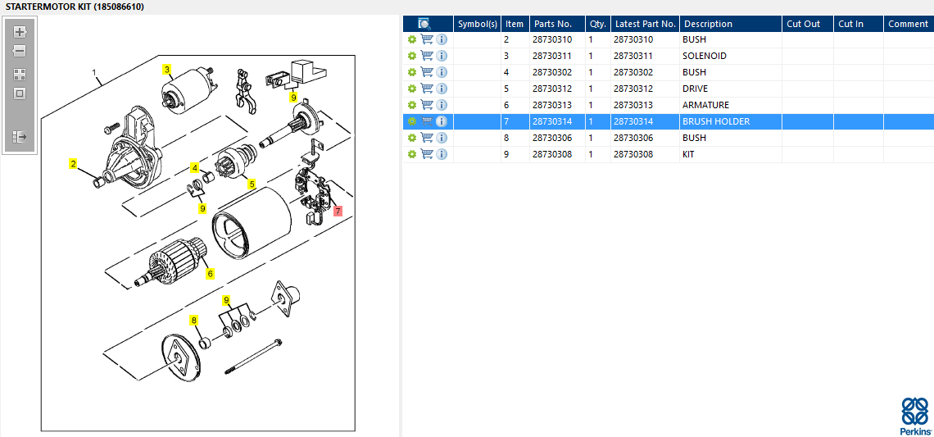The image size is (934, 437).
Task: Click the Cut In column header
Action: tap(858, 24)
